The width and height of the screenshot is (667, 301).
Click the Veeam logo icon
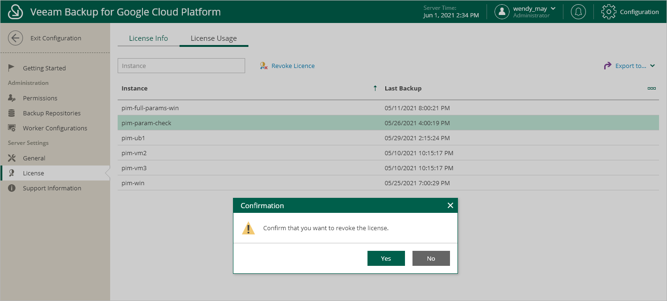point(16,12)
